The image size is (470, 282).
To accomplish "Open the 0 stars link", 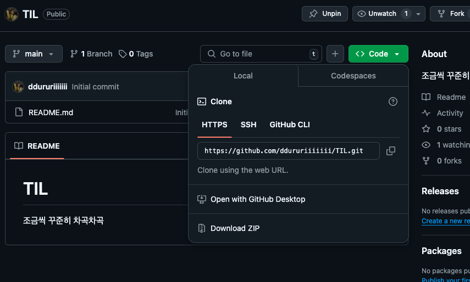I will click(x=449, y=129).
